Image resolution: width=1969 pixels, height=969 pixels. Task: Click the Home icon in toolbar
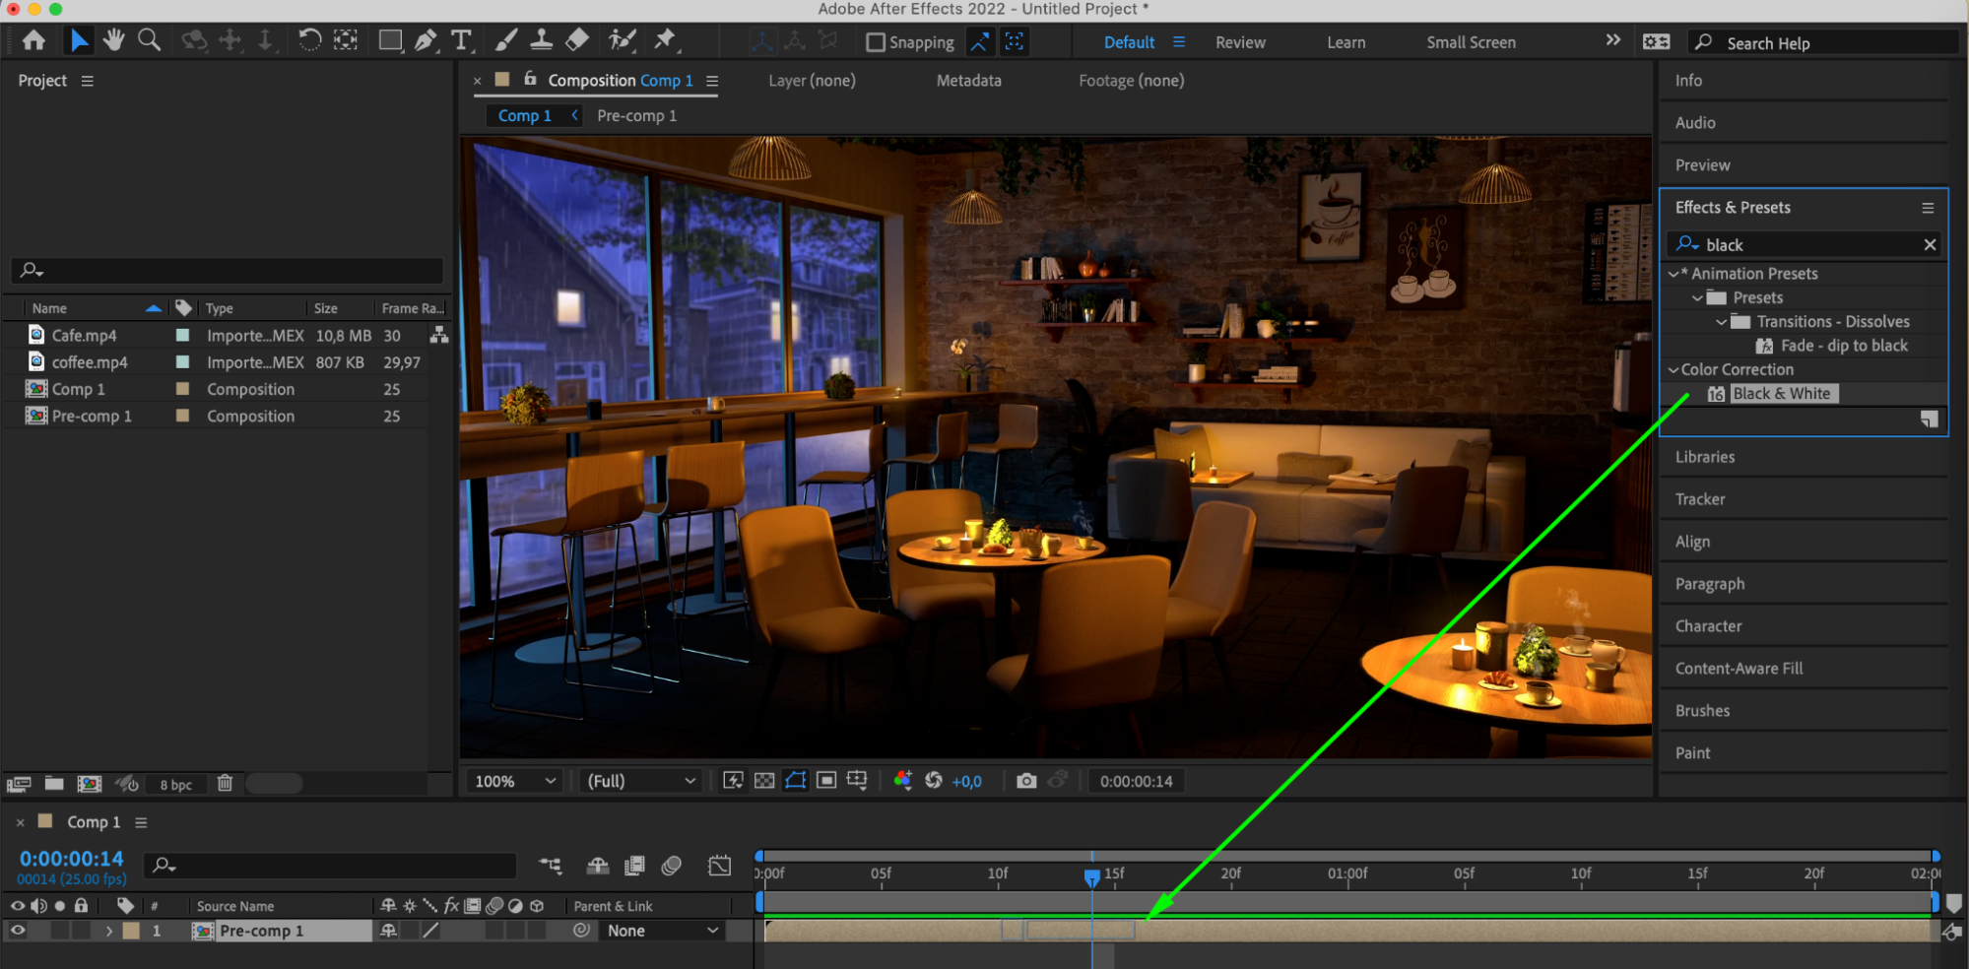(x=33, y=40)
